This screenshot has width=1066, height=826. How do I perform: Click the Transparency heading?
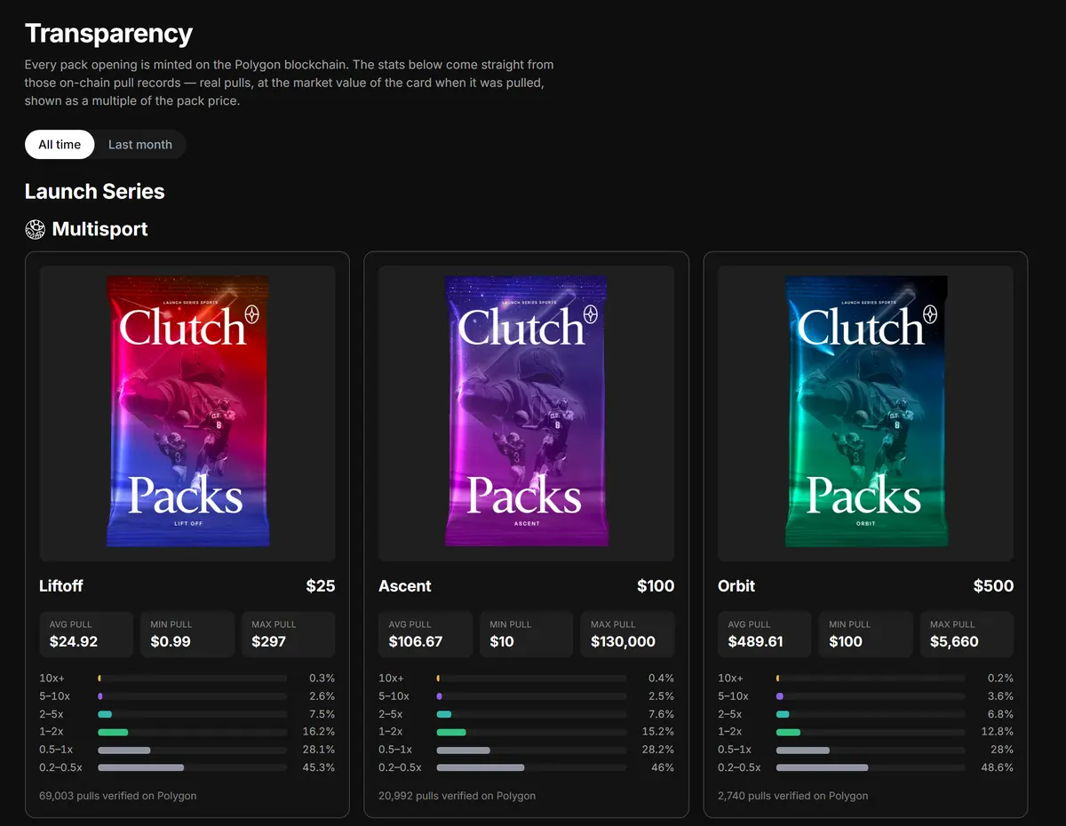pos(108,34)
